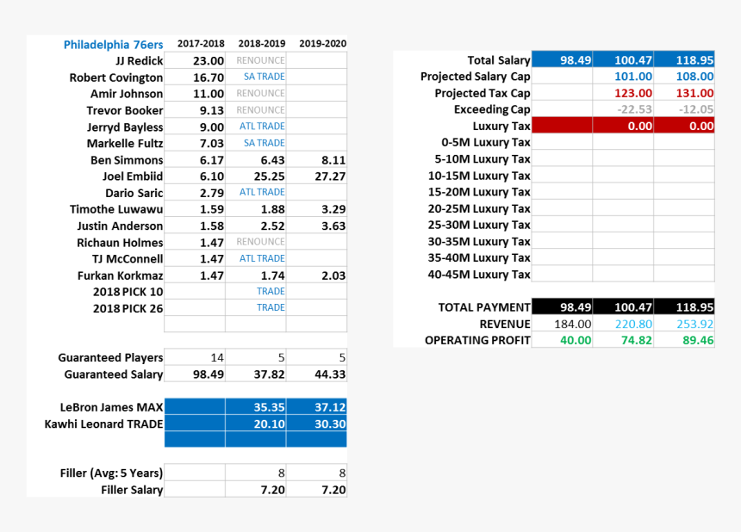Image resolution: width=741 pixels, height=532 pixels.
Task: Click the 2018-2019 column header
Action: [262, 44]
